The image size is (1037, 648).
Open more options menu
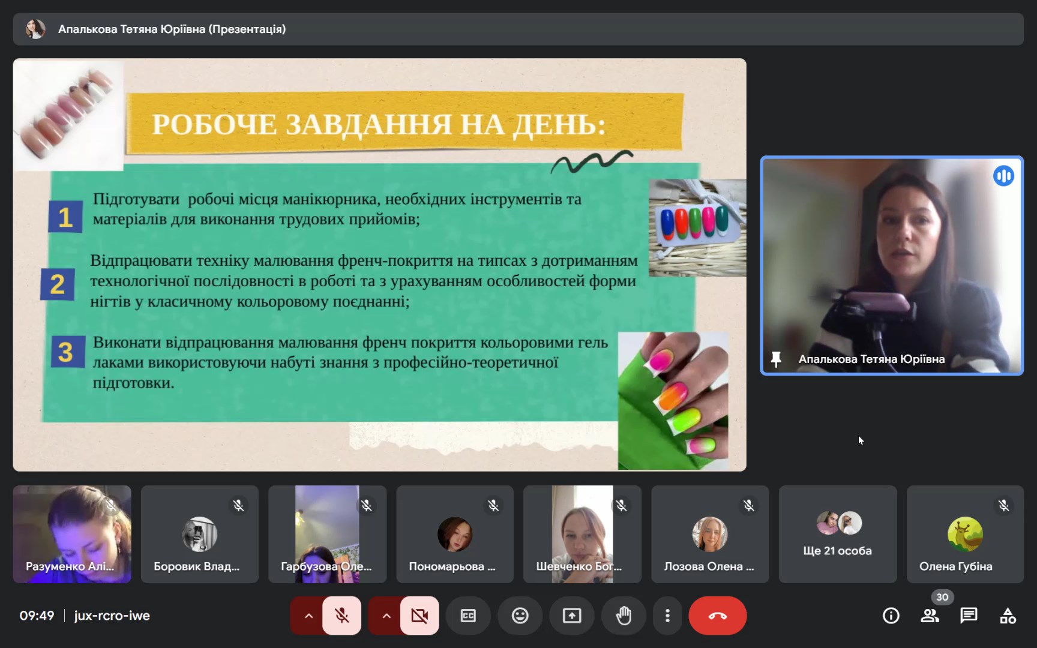coord(667,616)
